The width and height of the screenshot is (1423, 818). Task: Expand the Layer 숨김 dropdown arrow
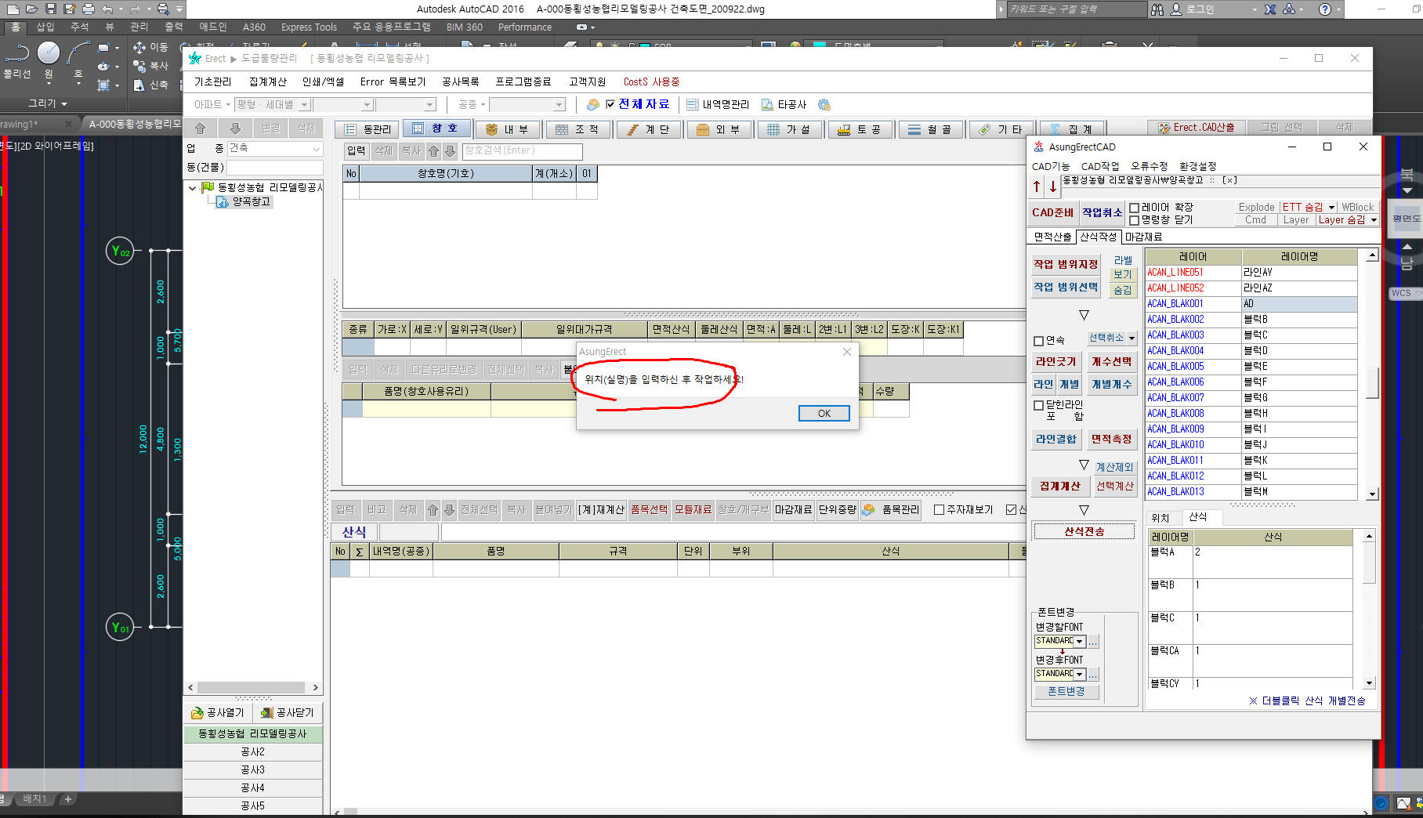click(1374, 220)
